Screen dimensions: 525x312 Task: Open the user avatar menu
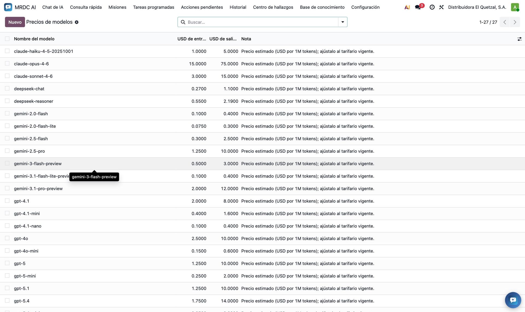[515, 7]
